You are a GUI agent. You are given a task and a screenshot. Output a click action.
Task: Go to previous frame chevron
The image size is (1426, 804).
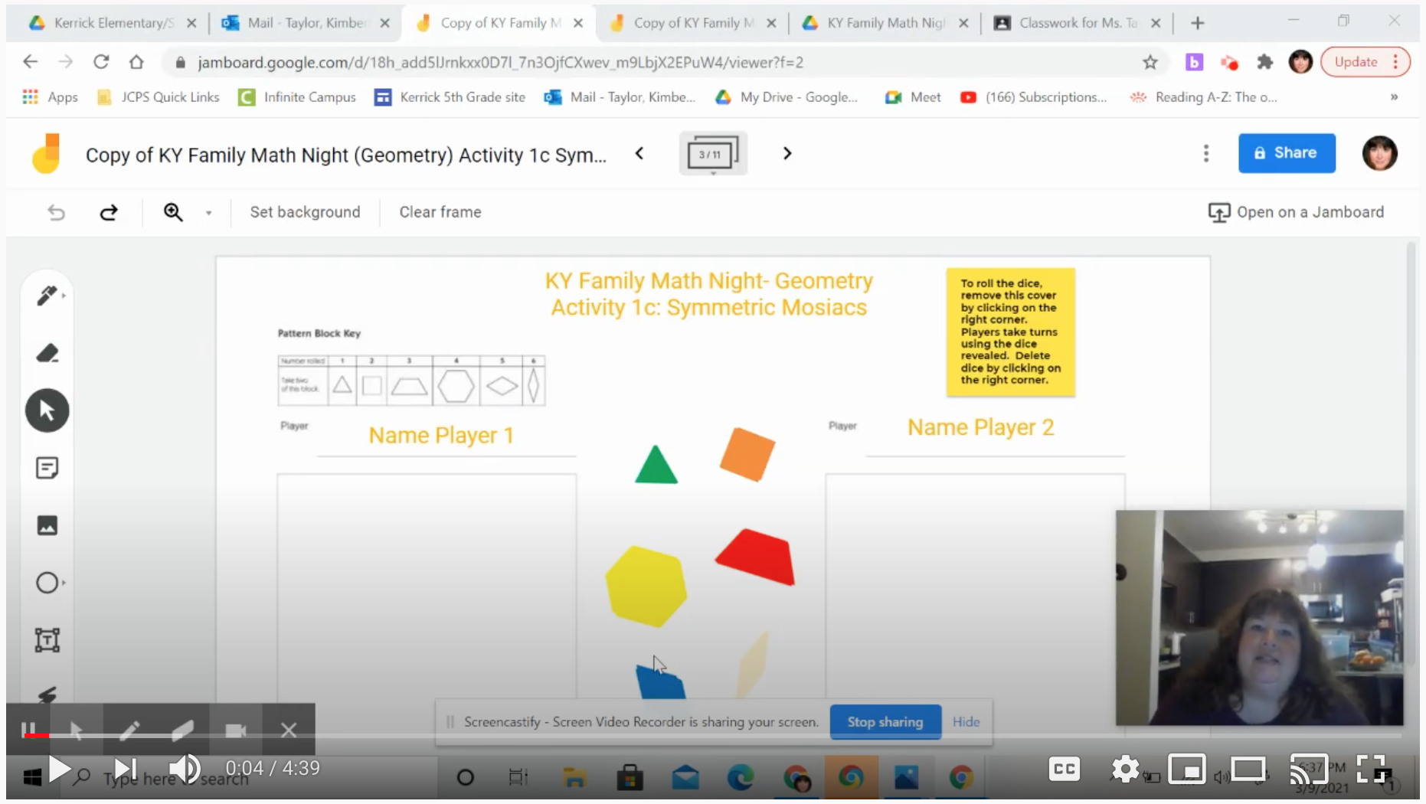(639, 154)
